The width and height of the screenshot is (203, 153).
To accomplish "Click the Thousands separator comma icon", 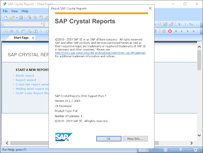I will click(185, 24).
